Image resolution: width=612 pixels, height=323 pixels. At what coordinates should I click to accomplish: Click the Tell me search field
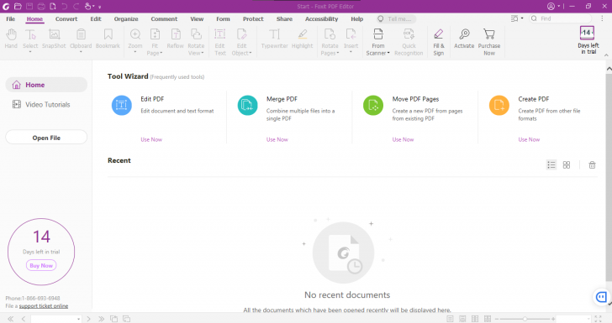396,18
